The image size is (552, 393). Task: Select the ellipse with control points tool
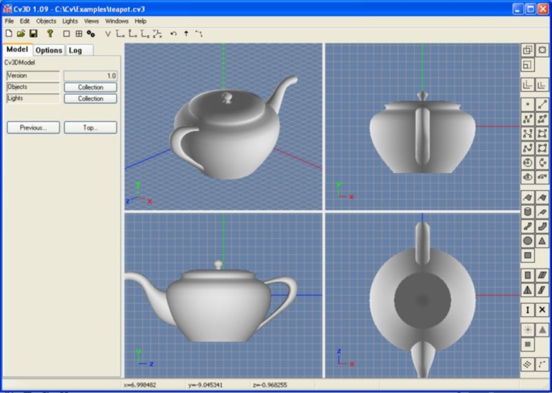[x=527, y=177]
